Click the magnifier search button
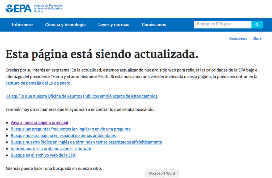This screenshot has width=272, height=178. point(257,25)
